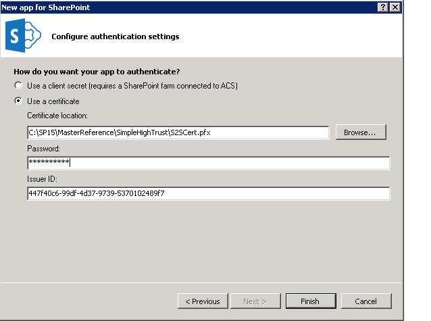
Task: Go back with the Previous button
Action: pos(203,301)
